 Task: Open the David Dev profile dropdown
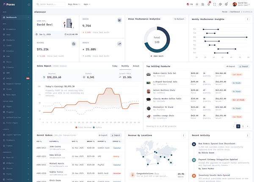pos(240,4)
